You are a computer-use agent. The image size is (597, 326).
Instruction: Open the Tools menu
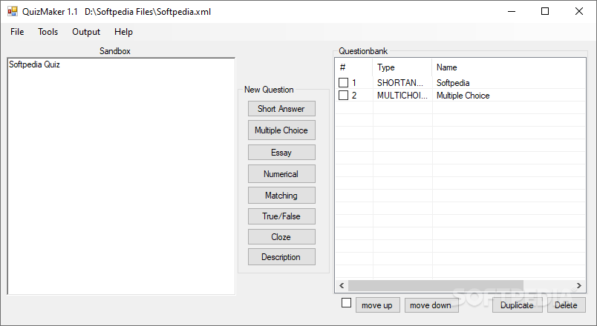point(48,32)
